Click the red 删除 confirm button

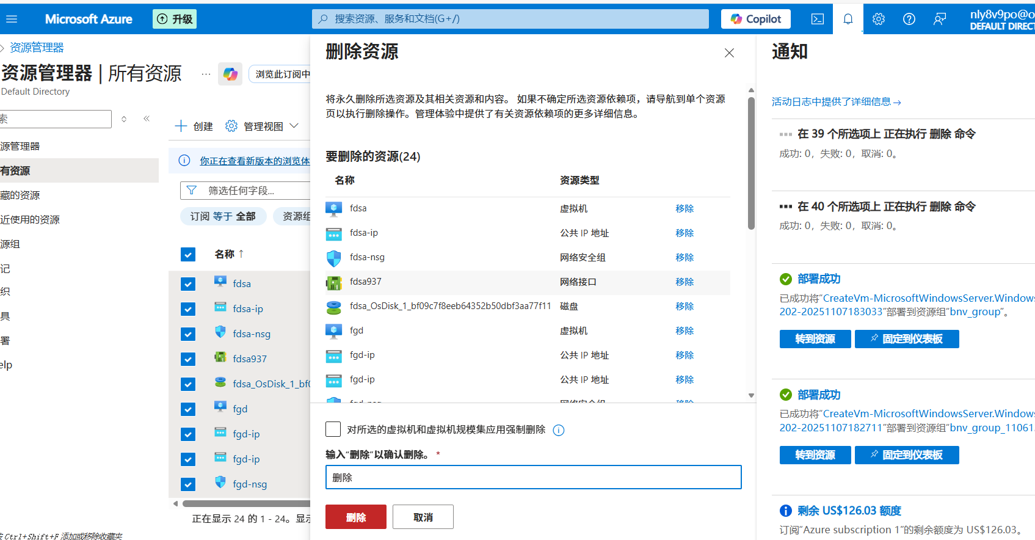pyautogui.click(x=355, y=517)
